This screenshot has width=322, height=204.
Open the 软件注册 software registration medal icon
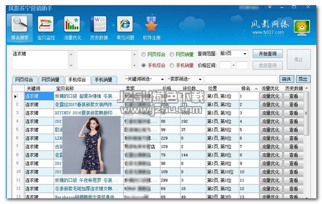[152, 28]
